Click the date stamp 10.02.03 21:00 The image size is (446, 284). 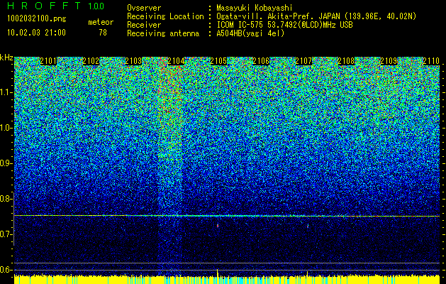[x=36, y=33]
